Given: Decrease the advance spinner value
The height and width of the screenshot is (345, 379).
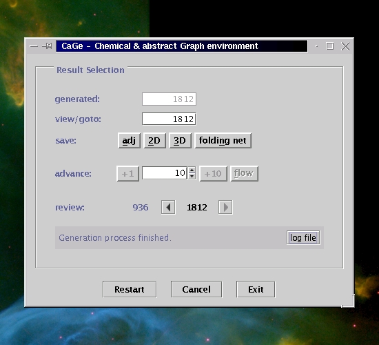Looking at the screenshot, I should pyautogui.click(x=192, y=176).
